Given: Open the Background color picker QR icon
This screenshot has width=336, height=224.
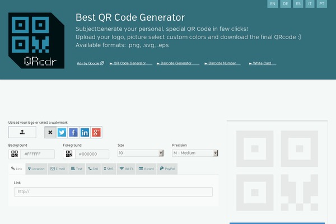Looking at the screenshot, I should 15,154.
